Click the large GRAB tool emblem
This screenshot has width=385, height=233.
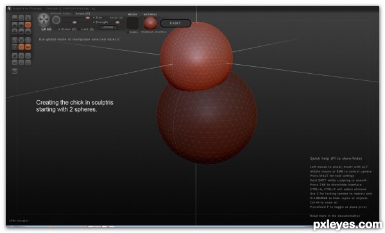(44, 19)
